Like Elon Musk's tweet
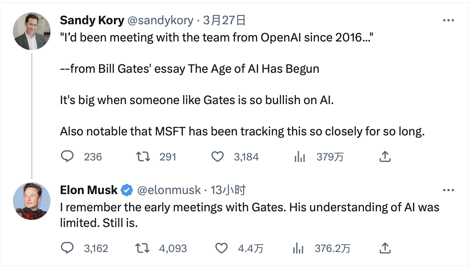The height and width of the screenshot is (270, 469). point(222,248)
